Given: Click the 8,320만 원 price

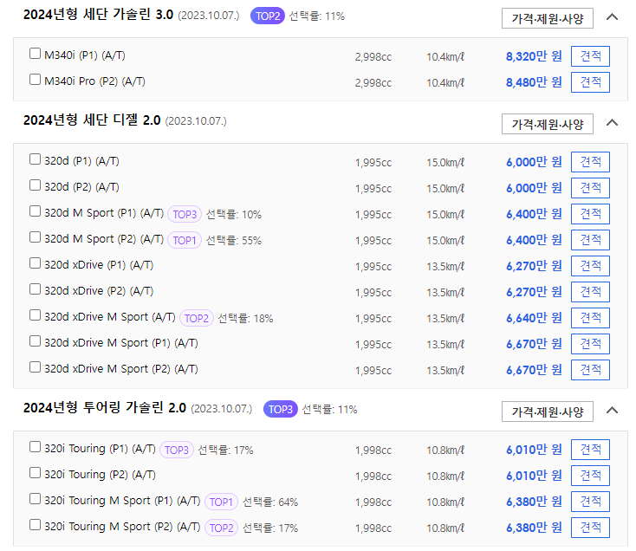Looking at the screenshot, I should point(534,56).
